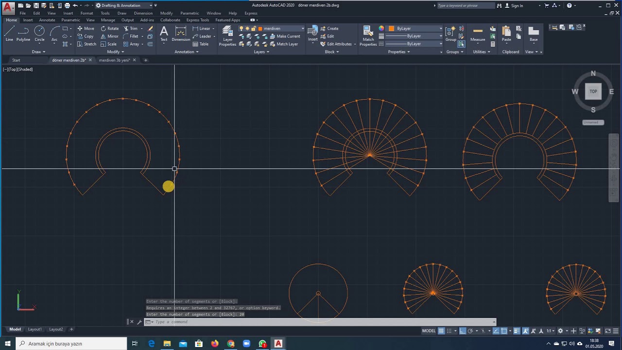This screenshot has width=622, height=350.
Task: Select the Polyline tool
Action: 23,34
